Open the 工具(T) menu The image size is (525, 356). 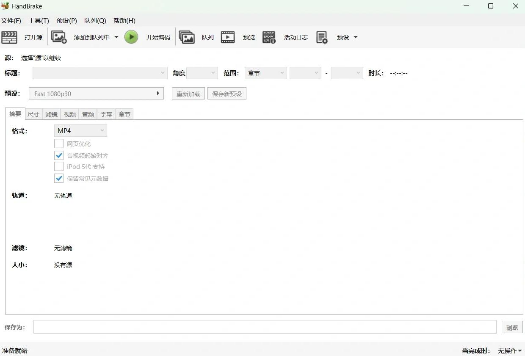click(39, 20)
